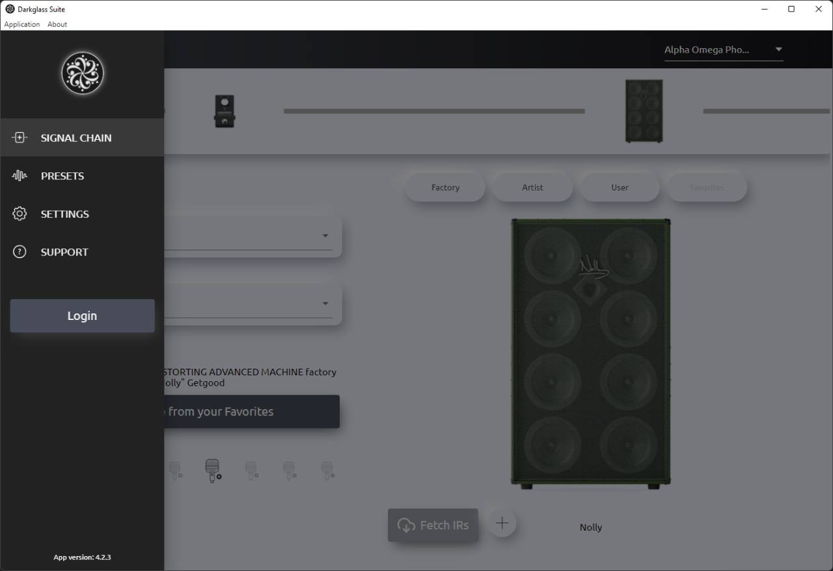Open Settings via the gear icon
The width and height of the screenshot is (833, 571).
tap(20, 213)
